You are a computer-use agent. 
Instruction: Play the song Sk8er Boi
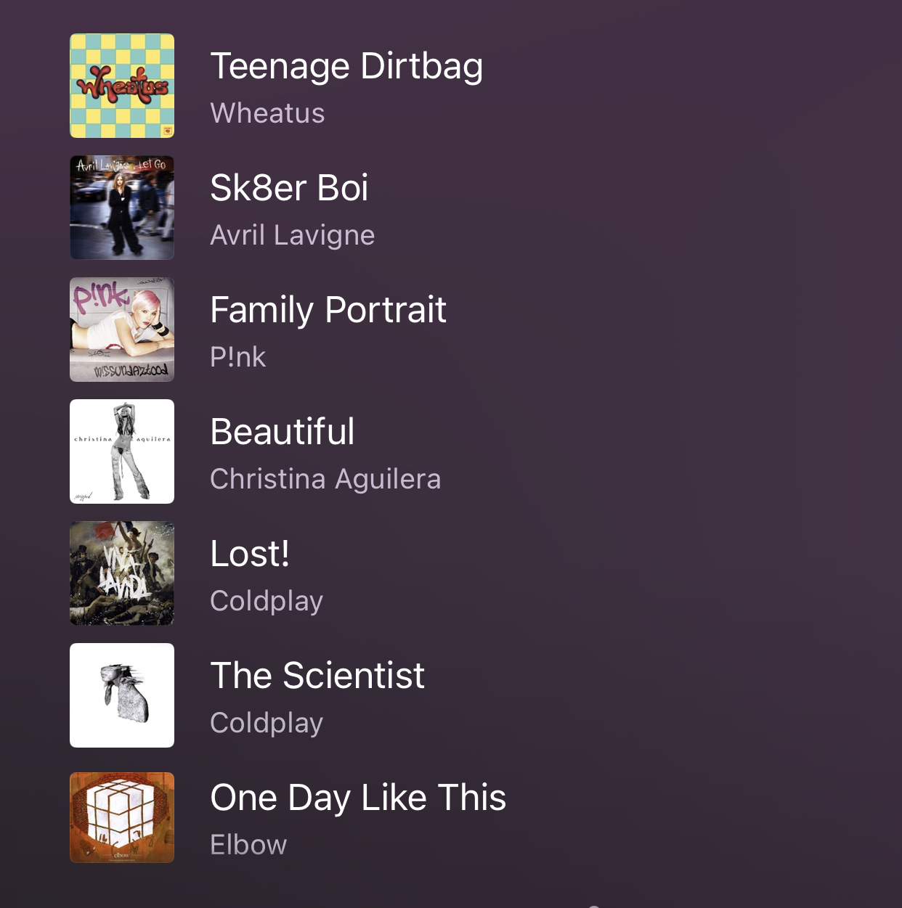[x=289, y=188]
